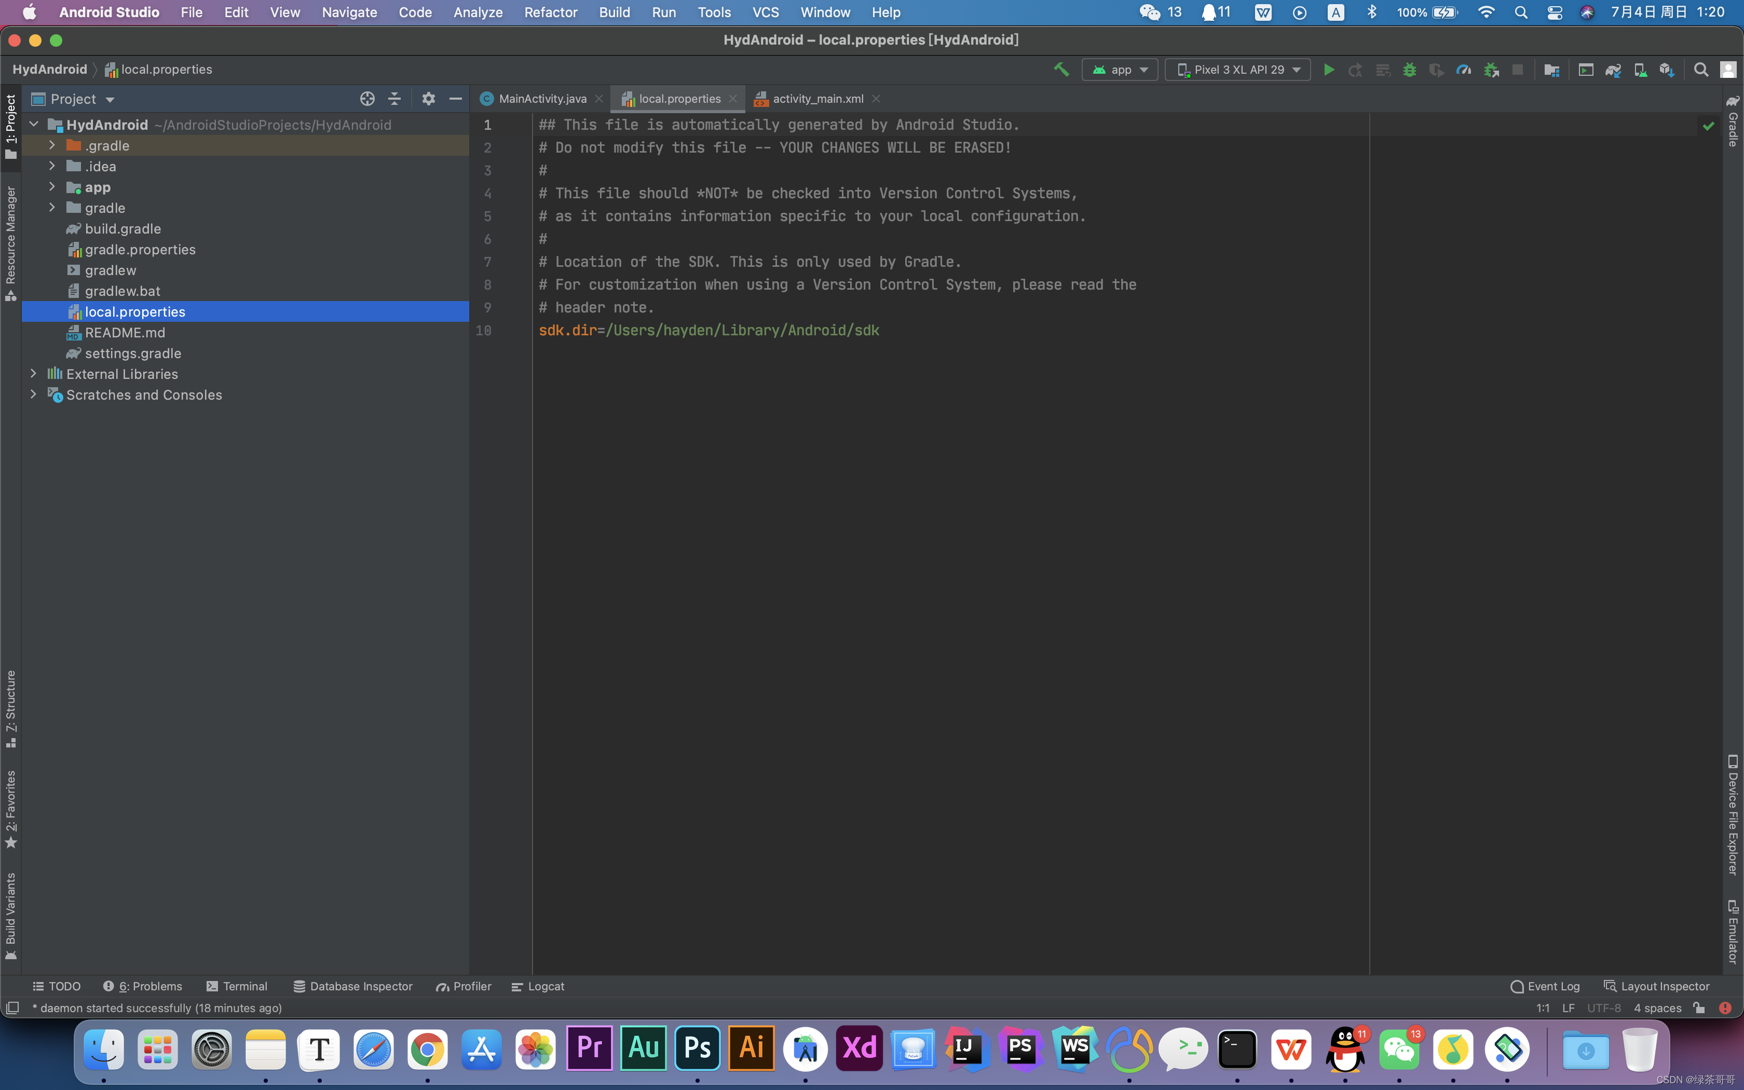Switch to MainActivity.java tab

(542, 99)
